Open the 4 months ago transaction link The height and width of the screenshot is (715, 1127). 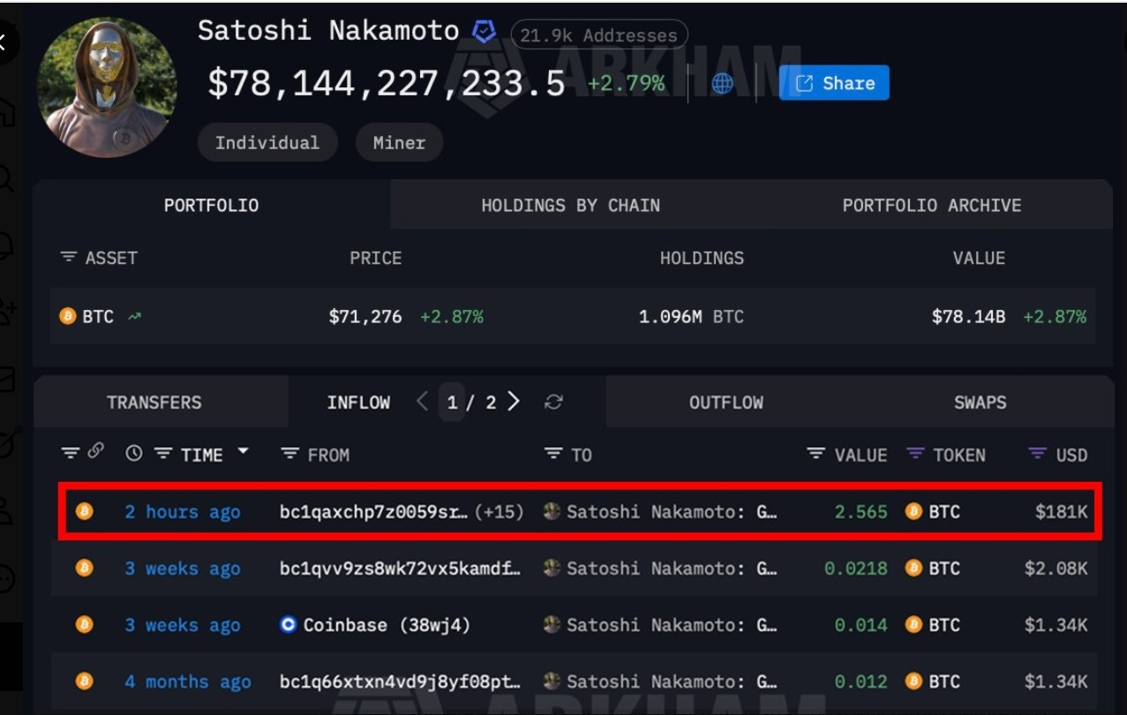click(x=188, y=681)
